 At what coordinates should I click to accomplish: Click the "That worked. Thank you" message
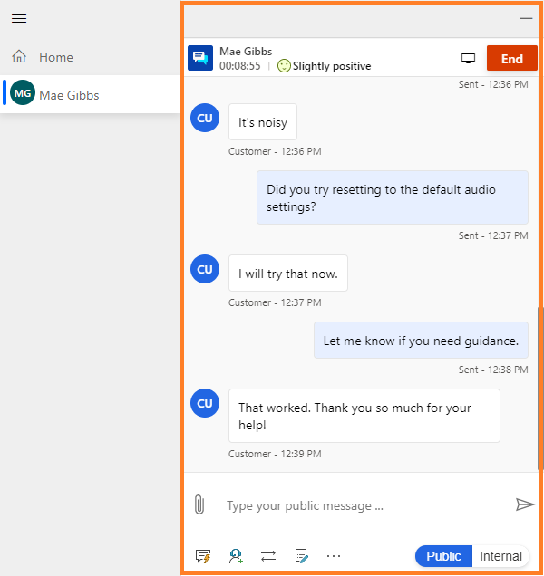click(364, 416)
